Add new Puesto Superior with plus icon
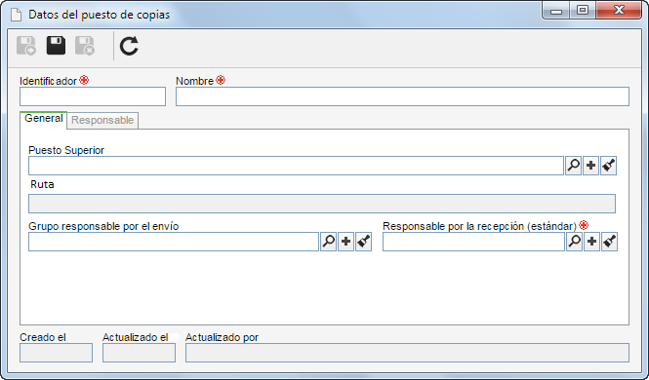Image resolution: width=649 pixels, height=380 pixels. (591, 166)
